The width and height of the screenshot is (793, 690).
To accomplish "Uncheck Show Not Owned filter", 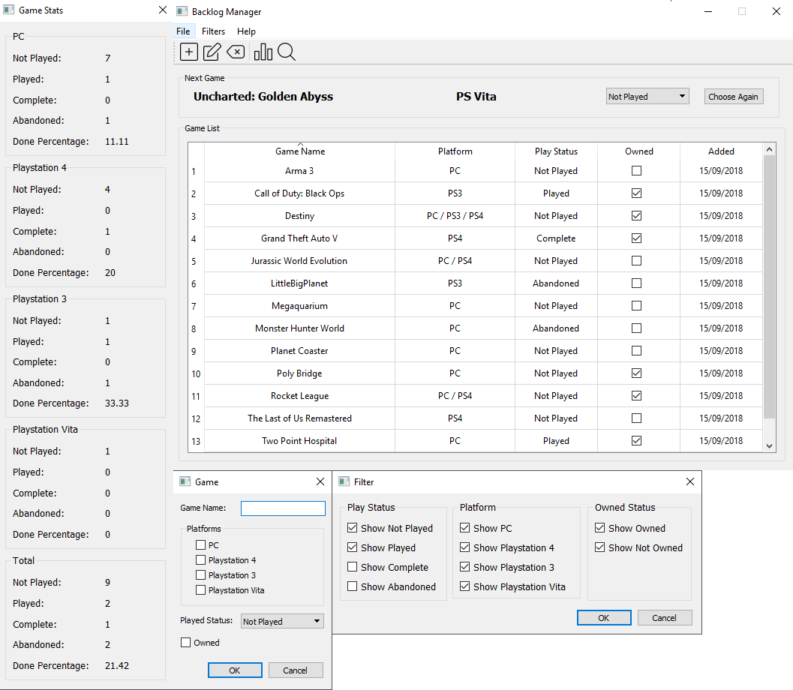I will pos(599,547).
